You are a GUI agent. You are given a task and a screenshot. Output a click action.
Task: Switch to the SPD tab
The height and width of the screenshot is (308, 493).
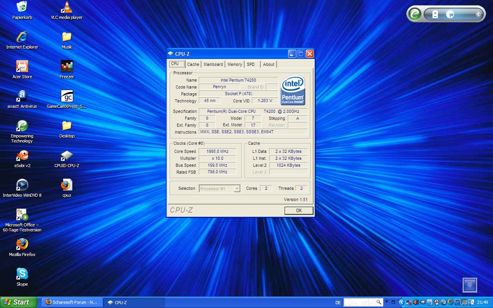click(251, 64)
